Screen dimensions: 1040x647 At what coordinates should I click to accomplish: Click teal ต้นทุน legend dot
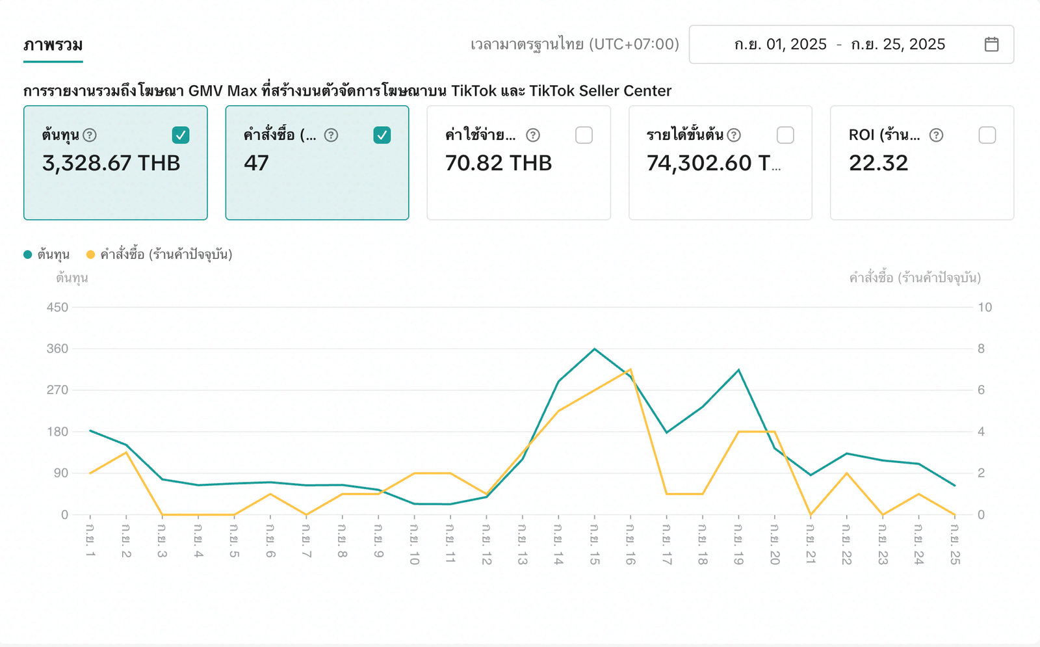click(28, 255)
